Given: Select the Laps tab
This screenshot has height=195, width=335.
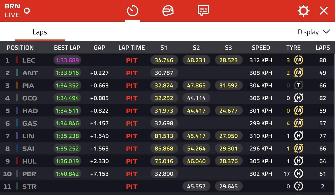Looking at the screenshot, I should 40,32.
